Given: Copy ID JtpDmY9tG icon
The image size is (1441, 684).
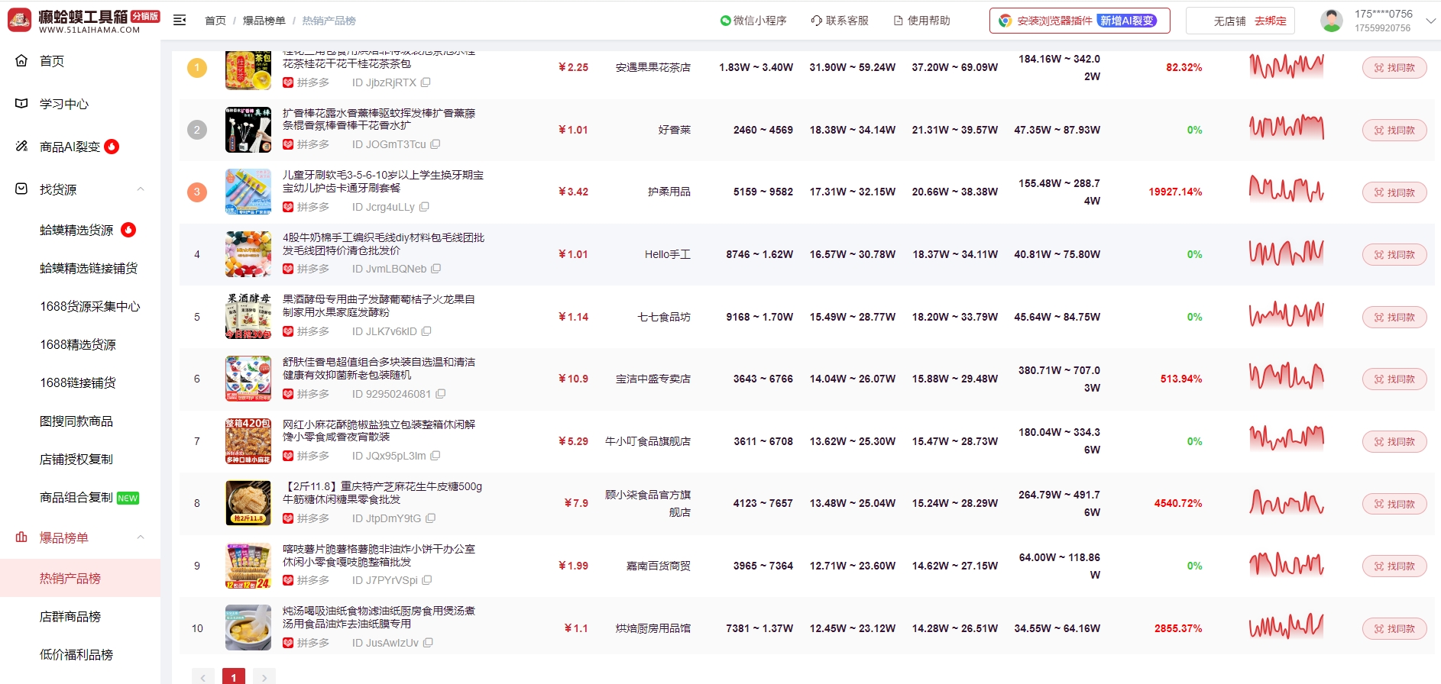Looking at the screenshot, I should (430, 518).
